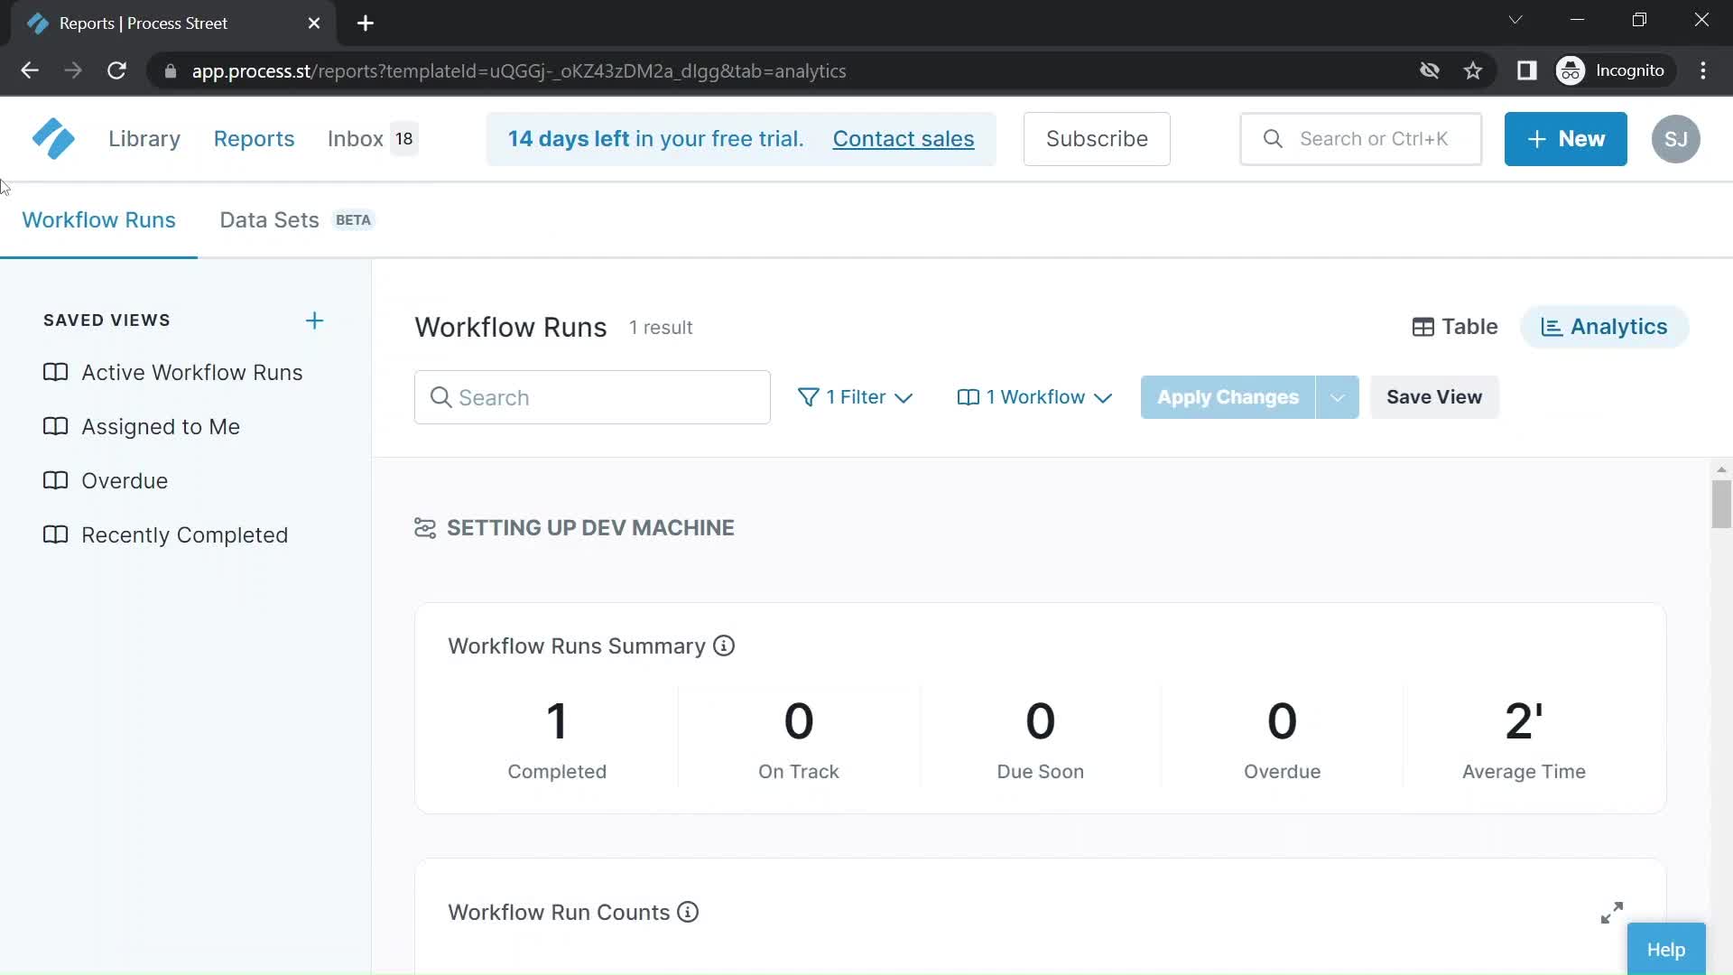Click the expand icon on Workflow Run Counts

tap(1611, 912)
